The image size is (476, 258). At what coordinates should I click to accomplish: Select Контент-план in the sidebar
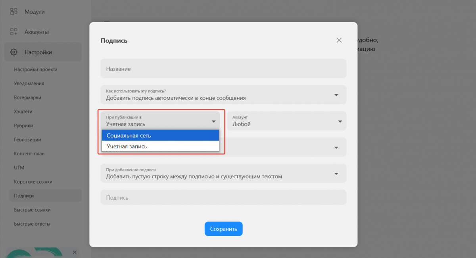(x=29, y=153)
